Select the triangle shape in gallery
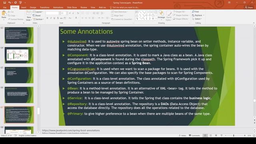 tap(137, 15)
